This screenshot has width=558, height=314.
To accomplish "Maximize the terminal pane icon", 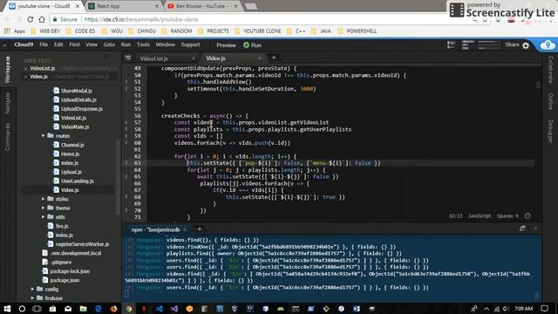I will point(522,229).
